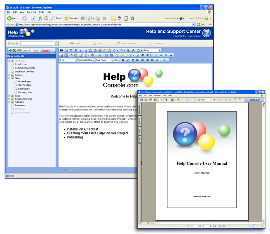Click IE Back button in main window
This screenshot has width=270, height=234.
(12, 18)
